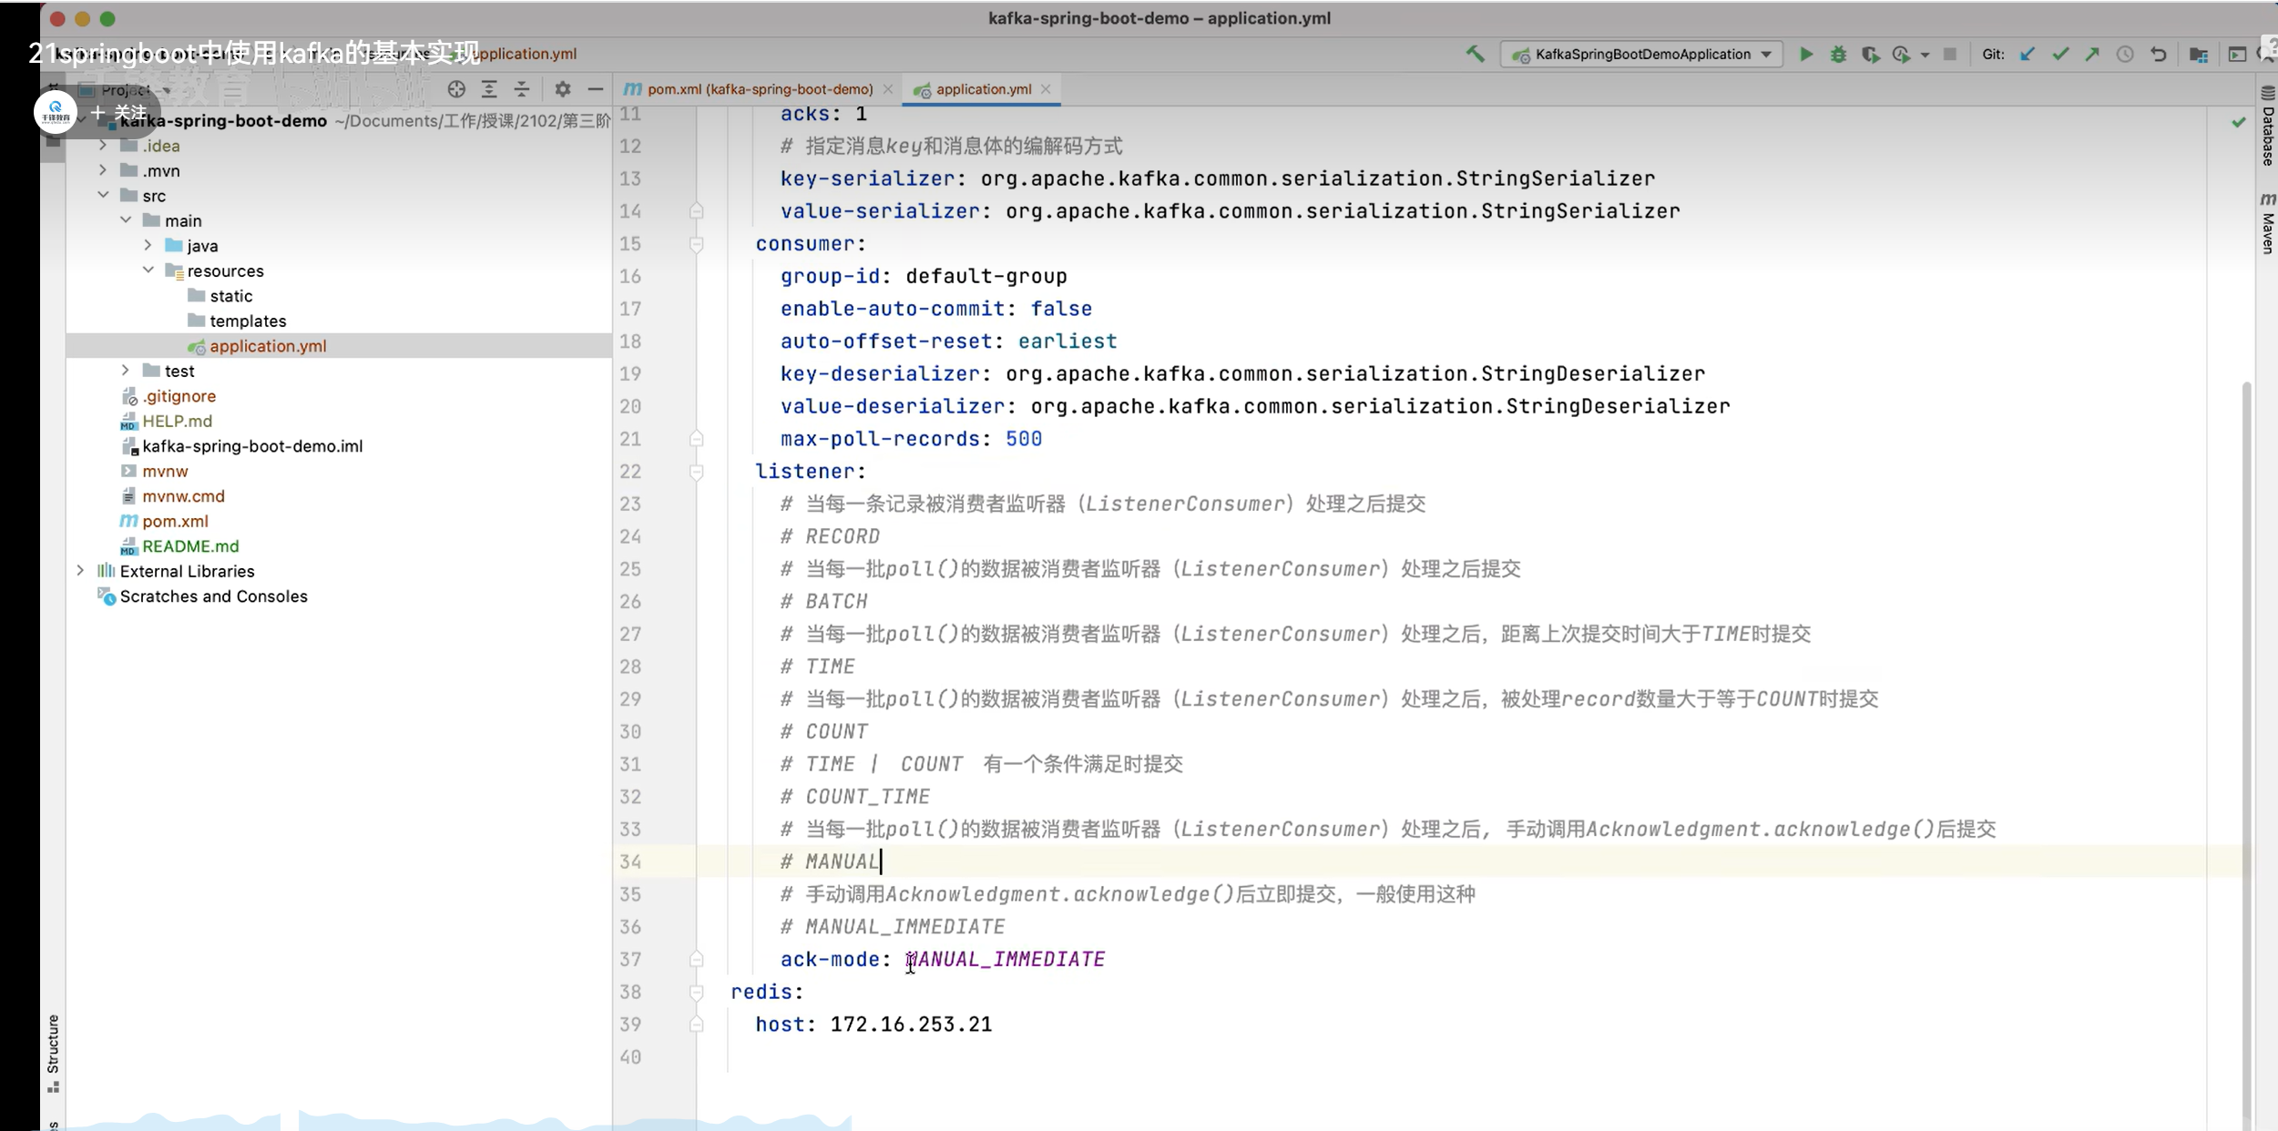Fold the consumer block at line 15

coord(696,244)
